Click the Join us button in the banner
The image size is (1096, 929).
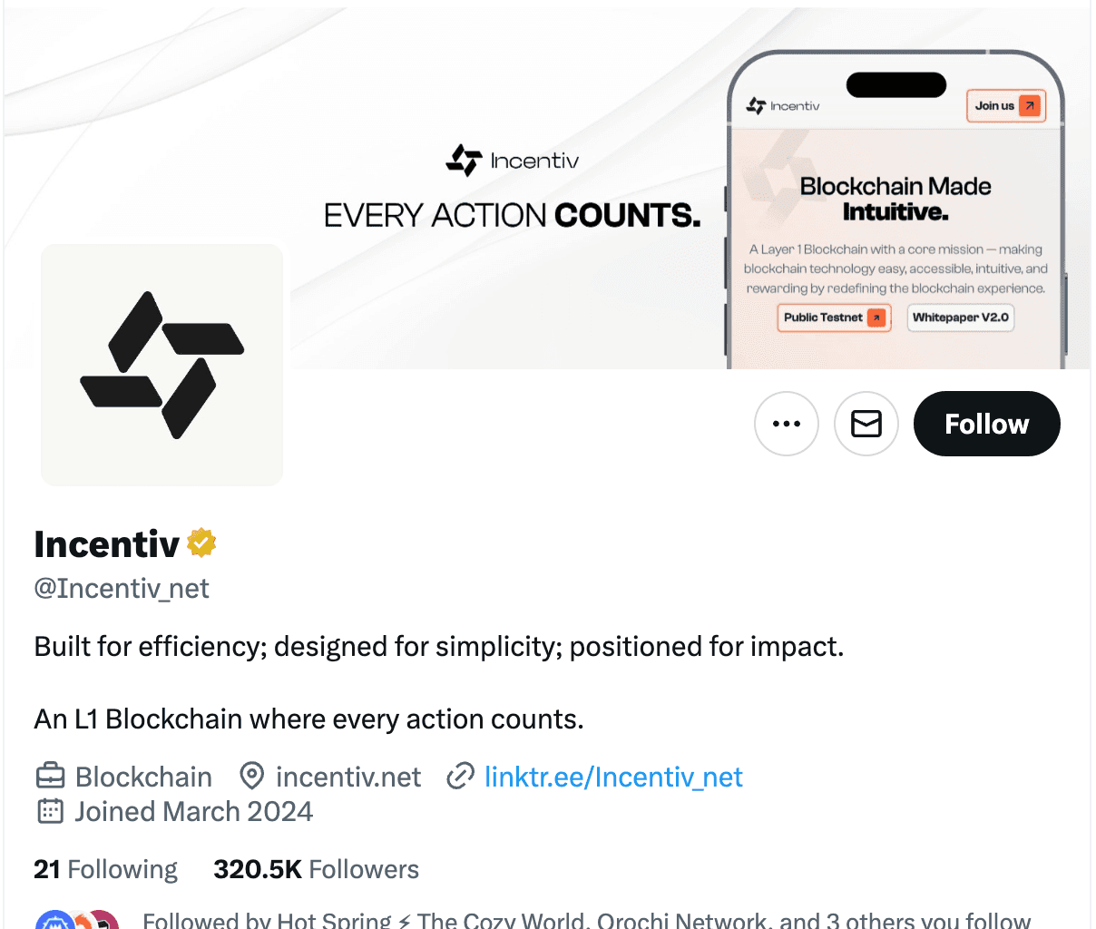(x=1005, y=105)
